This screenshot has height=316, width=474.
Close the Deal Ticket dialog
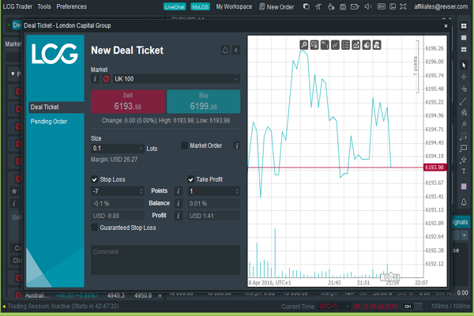tap(446, 26)
